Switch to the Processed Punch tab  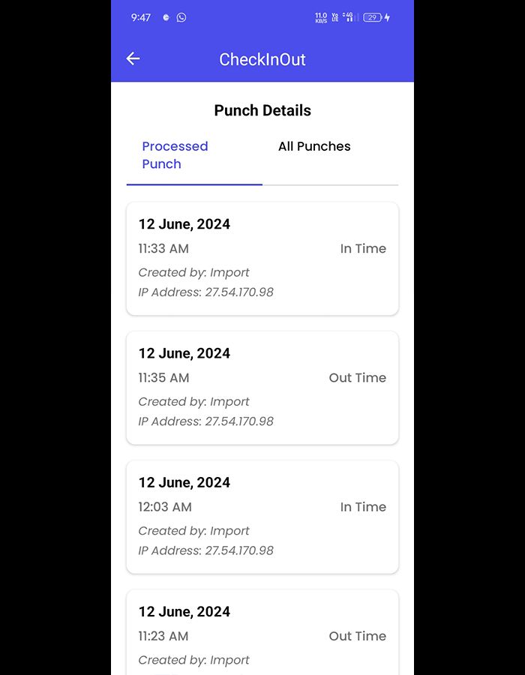pos(175,155)
